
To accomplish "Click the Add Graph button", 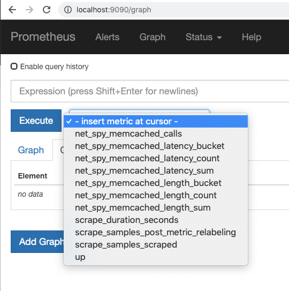I will (37, 242).
